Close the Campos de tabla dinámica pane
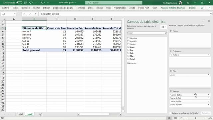Screen dimensions: 213x120 point(209,21)
